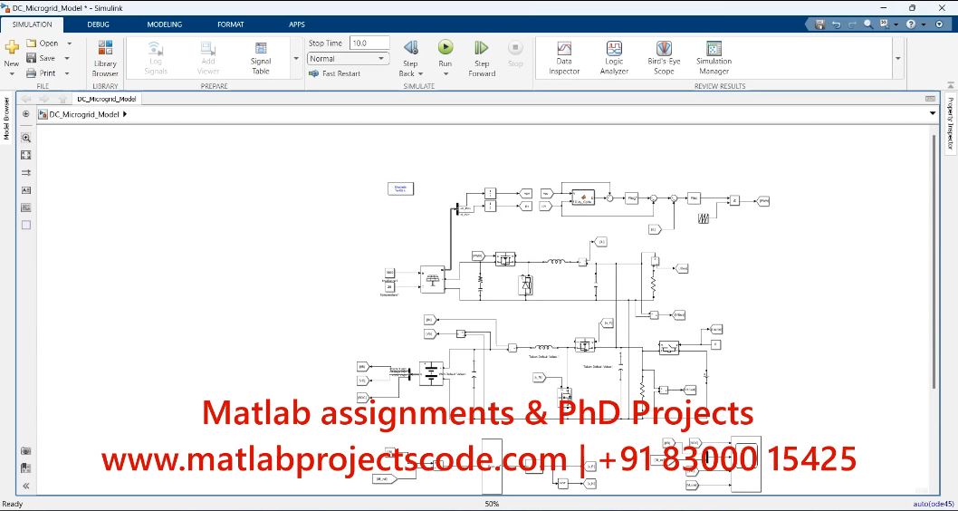Click the quick access search icon
This screenshot has height=511, width=958.
click(868, 24)
